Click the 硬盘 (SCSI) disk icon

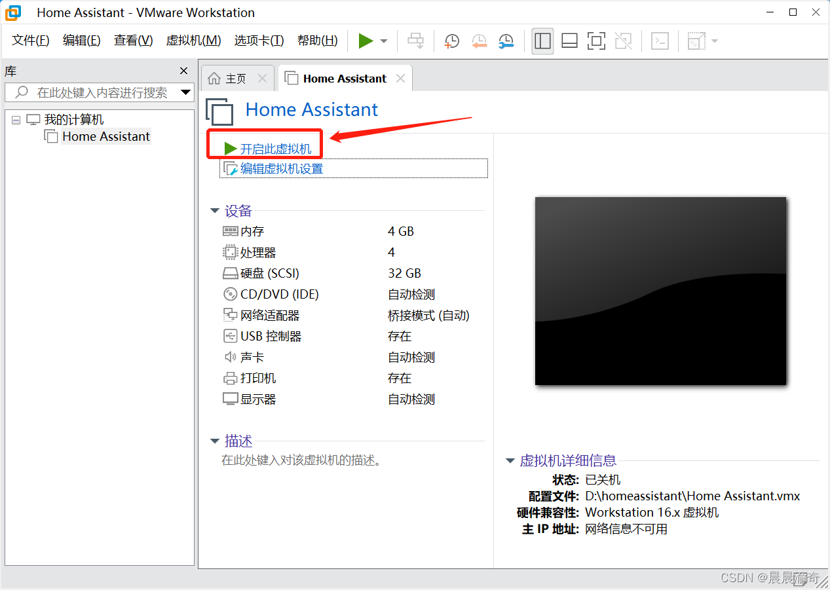230,273
